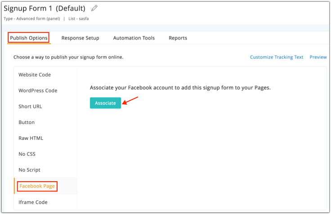Select the No Script option
Image resolution: width=331 pixels, height=214 pixels.
(29, 170)
